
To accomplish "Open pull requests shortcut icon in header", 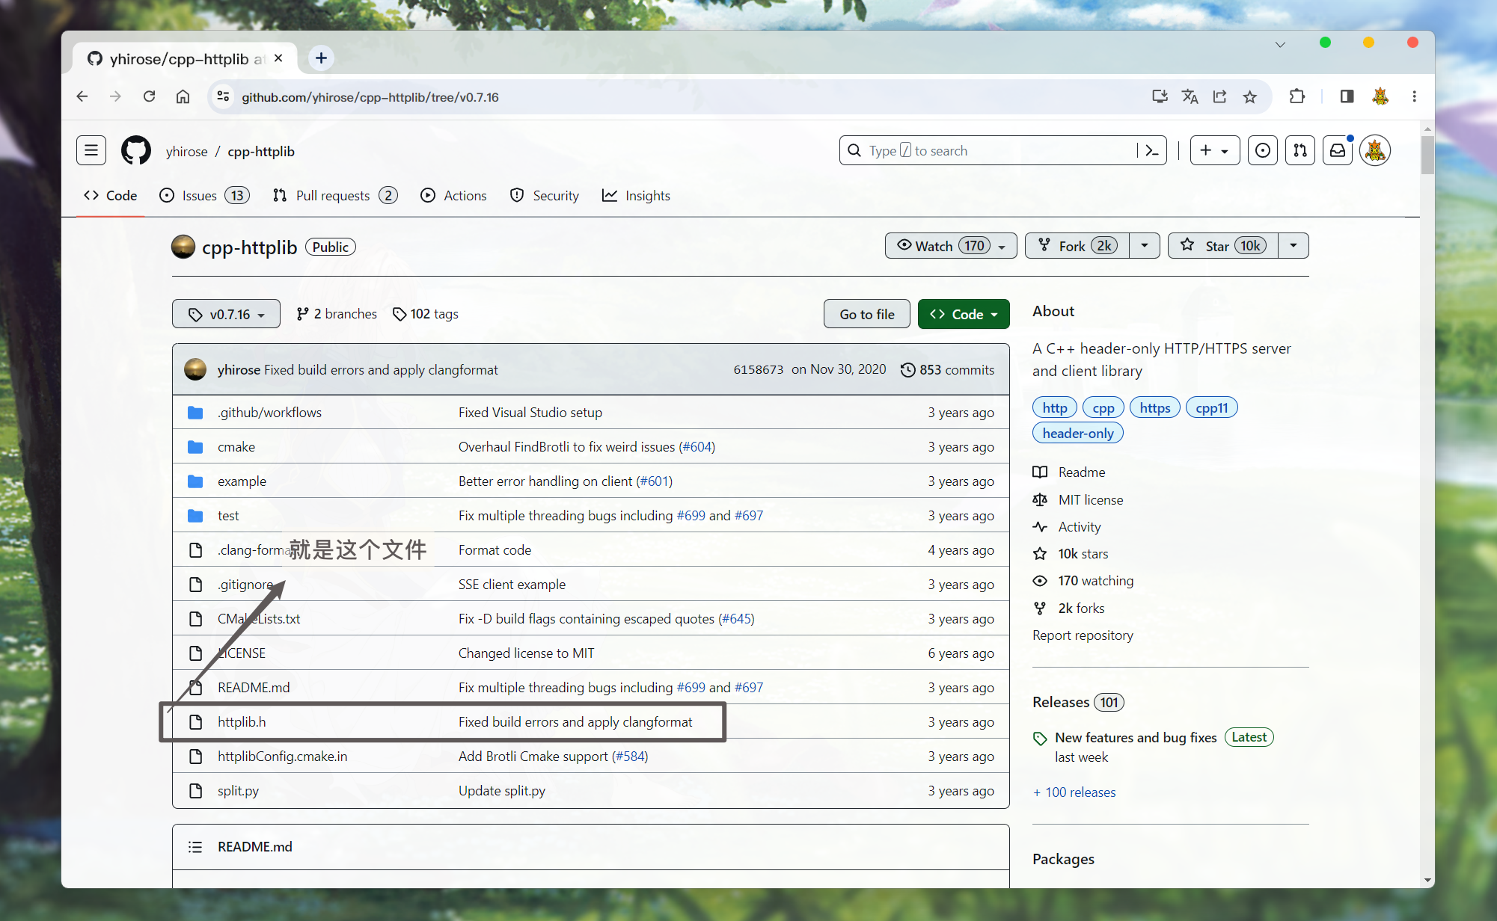I will pyautogui.click(x=1299, y=151).
